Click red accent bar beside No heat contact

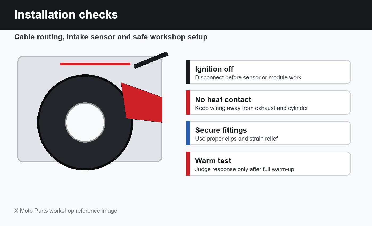188,102
